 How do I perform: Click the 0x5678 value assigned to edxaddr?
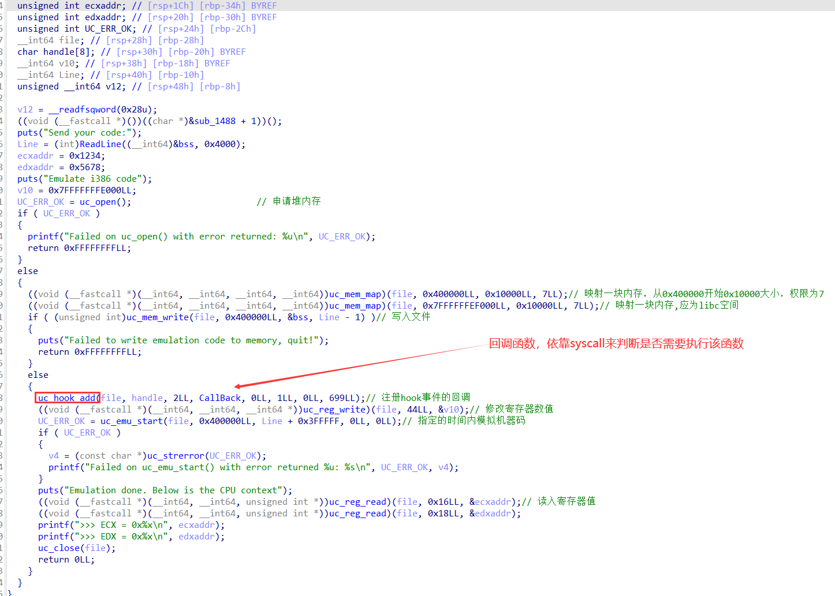pyautogui.click(x=85, y=167)
